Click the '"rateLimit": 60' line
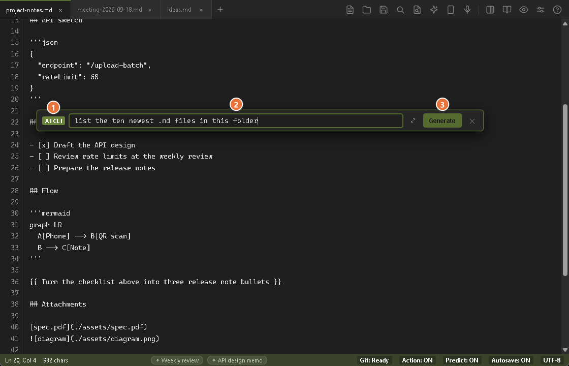Image resolution: width=569 pixels, height=366 pixels. (x=68, y=77)
